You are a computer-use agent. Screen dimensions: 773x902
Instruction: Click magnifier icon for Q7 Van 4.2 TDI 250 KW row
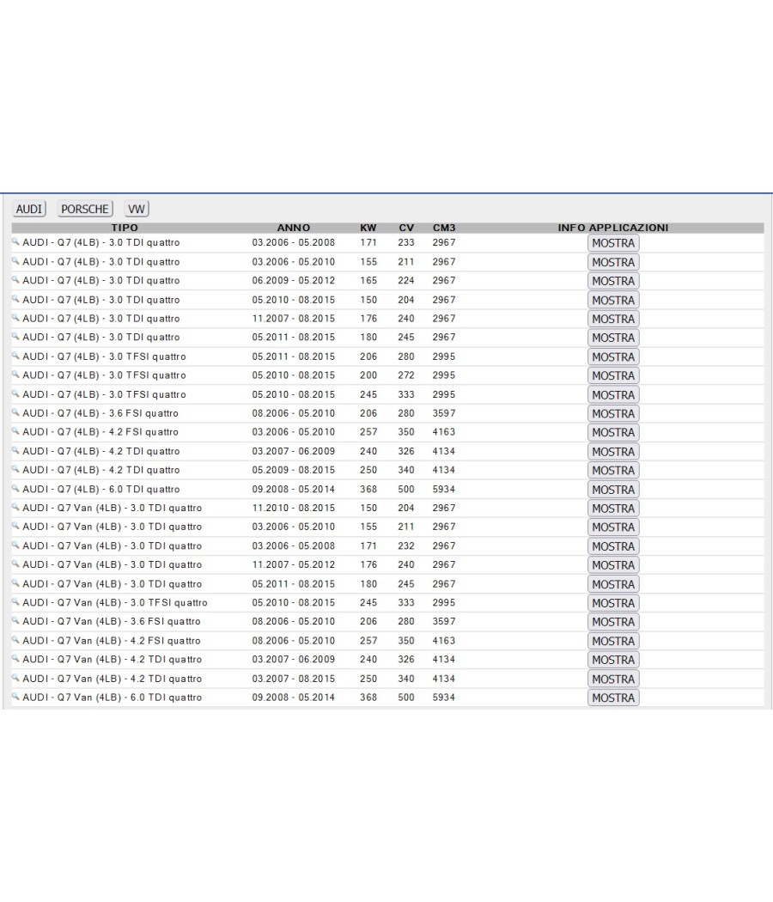coord(15,679)
